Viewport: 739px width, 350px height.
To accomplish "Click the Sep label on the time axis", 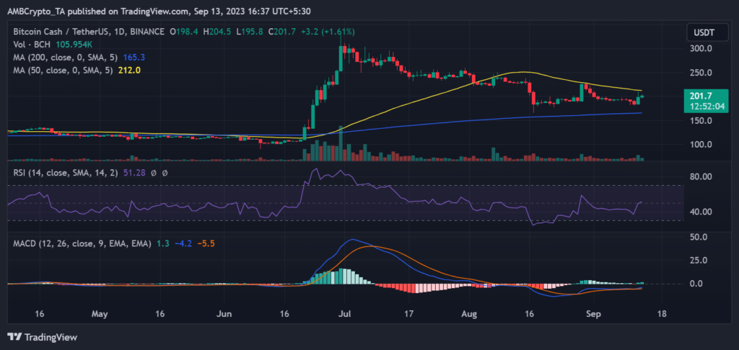I will 592,314.
